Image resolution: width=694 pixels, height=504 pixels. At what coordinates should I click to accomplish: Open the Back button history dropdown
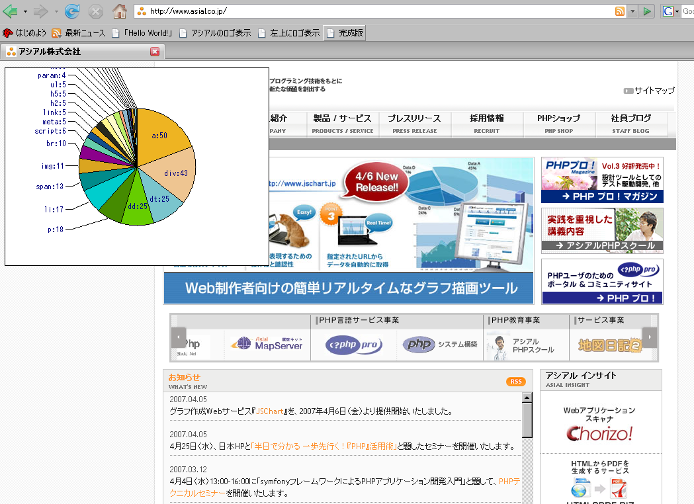coord(25,12)
